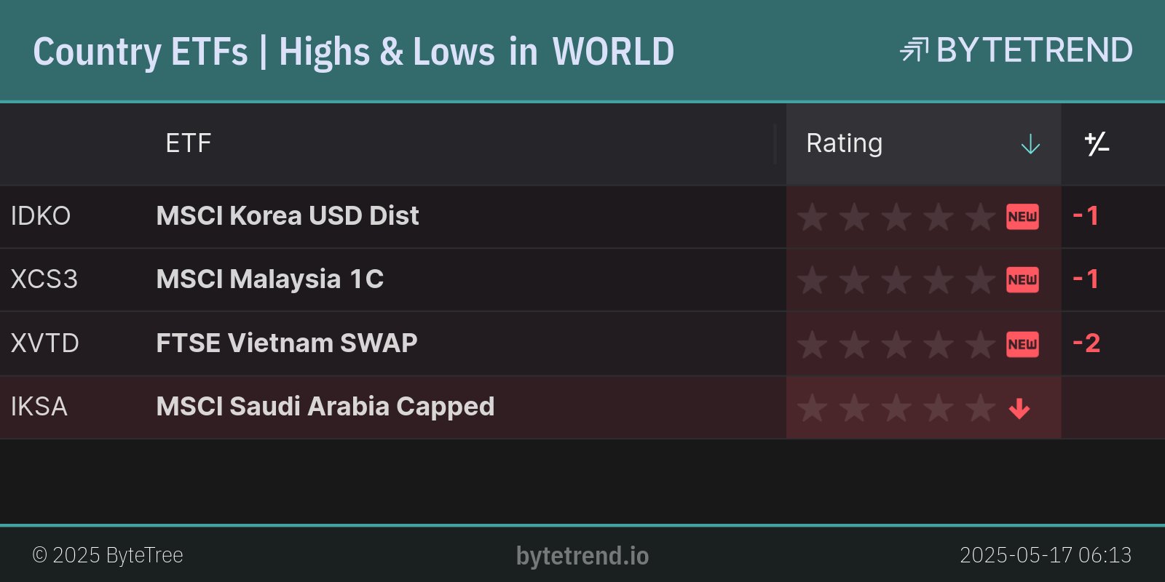
Task: Click the BYTETREND brand name in header
Action: (1034, 50)
